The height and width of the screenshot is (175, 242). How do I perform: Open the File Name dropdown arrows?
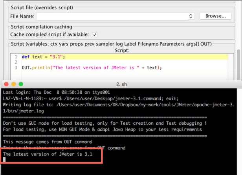click(x=191, y=16)
